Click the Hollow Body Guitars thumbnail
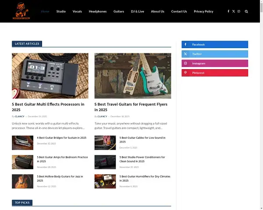Screen dimensions: 263x210 pyautogui.click(x=22, y=181)
